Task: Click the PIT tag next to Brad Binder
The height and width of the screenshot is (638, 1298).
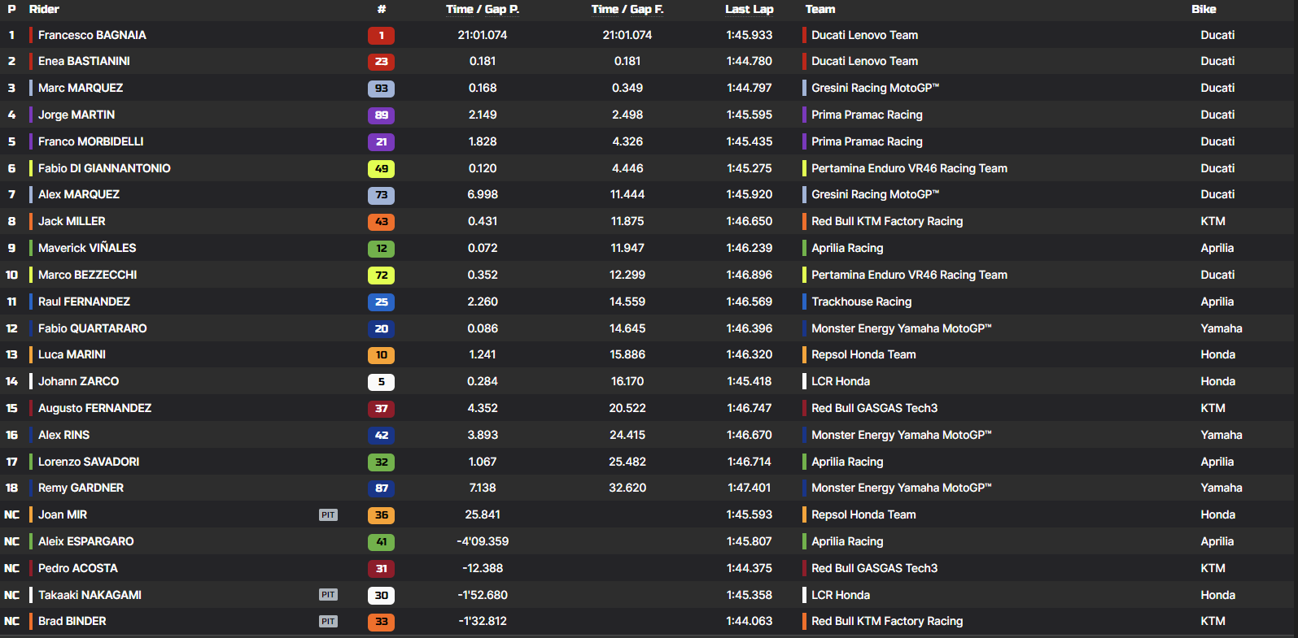Action: (x=328, y=622)
